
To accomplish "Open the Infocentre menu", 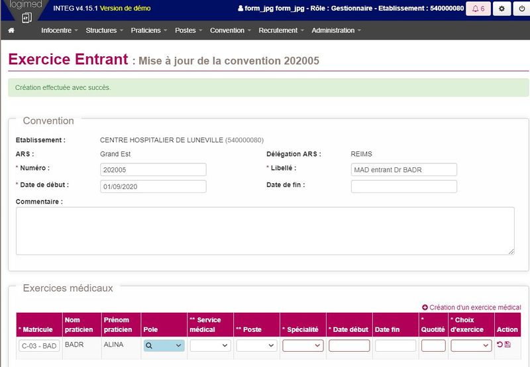I will pos(60,30).
